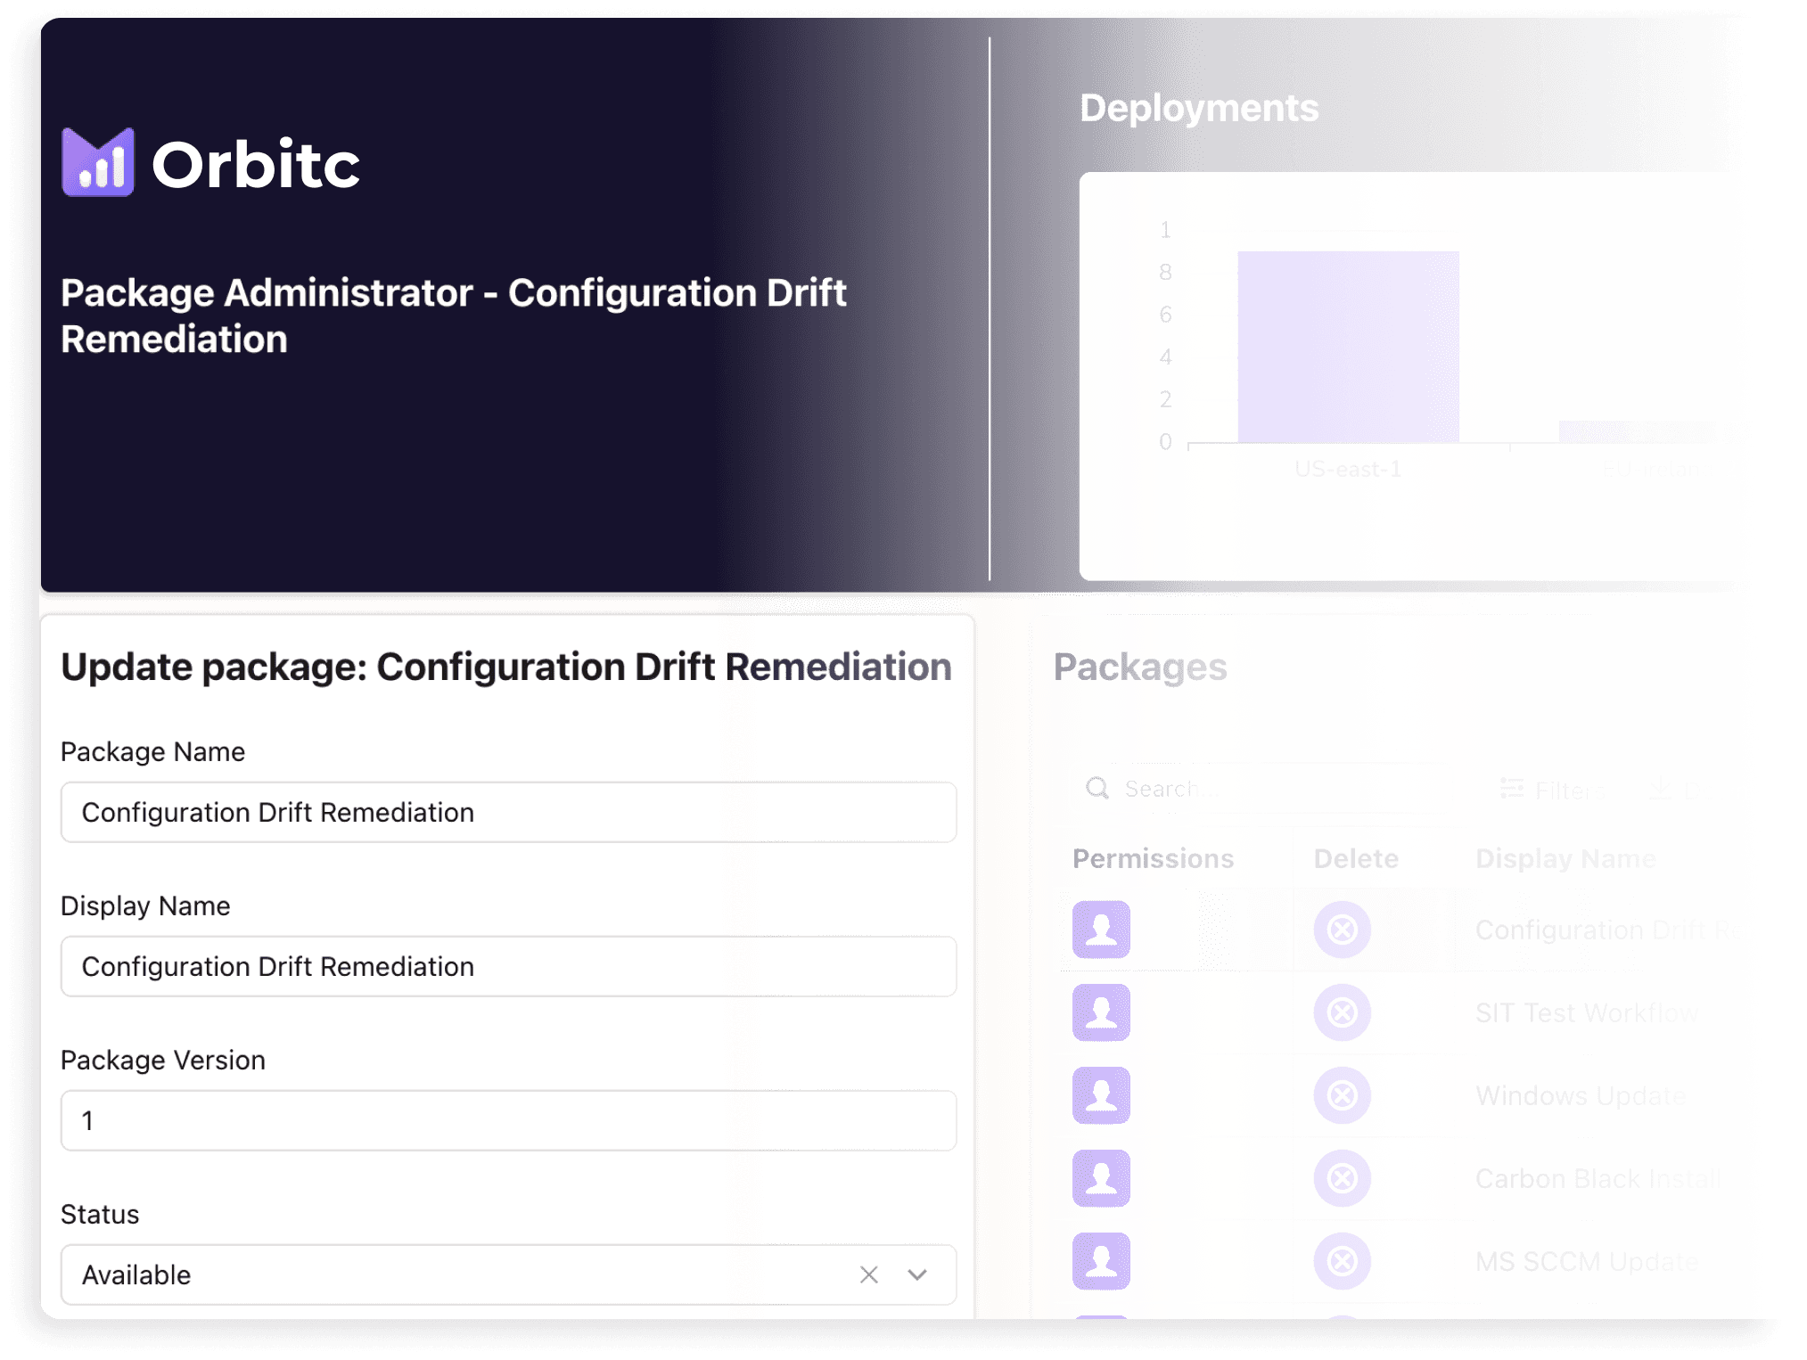
Task: Expand the Status dropdown
Action: point(916,1274)
